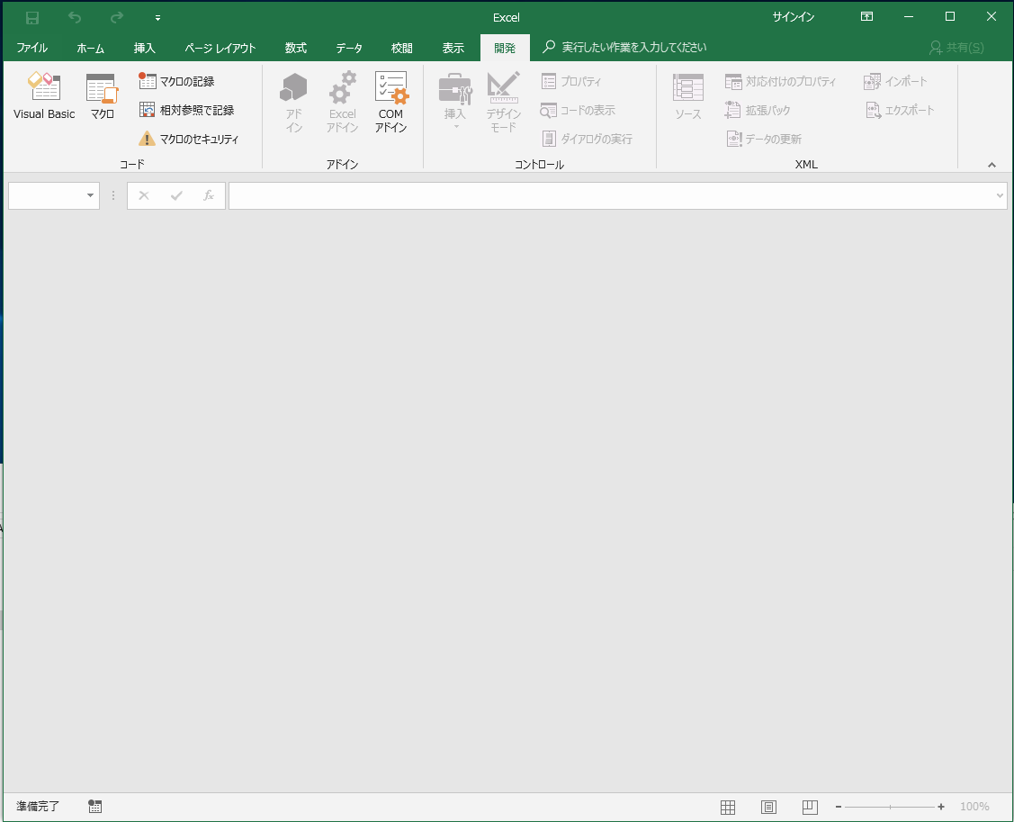The width and height of the screenshot is (1014, 822).
Task: Open the ファイル menu
Action: coord(32,48)
